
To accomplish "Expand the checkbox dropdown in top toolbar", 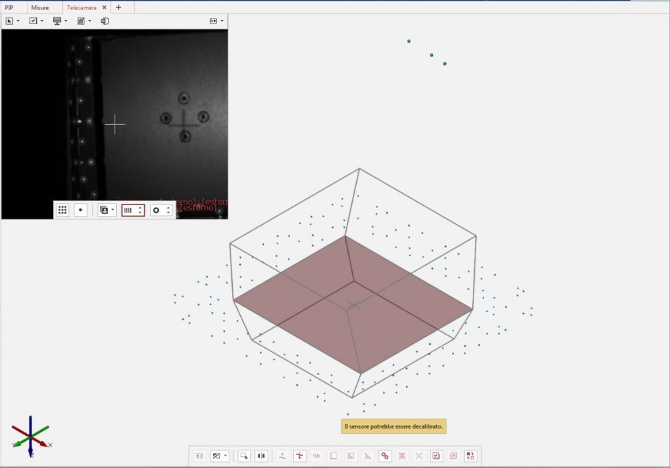I will pyautogui.click(x=36, y=21).
